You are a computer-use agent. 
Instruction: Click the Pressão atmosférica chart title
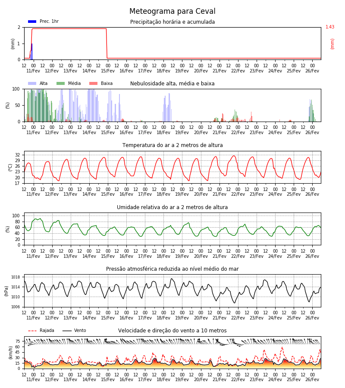(172, 269)
